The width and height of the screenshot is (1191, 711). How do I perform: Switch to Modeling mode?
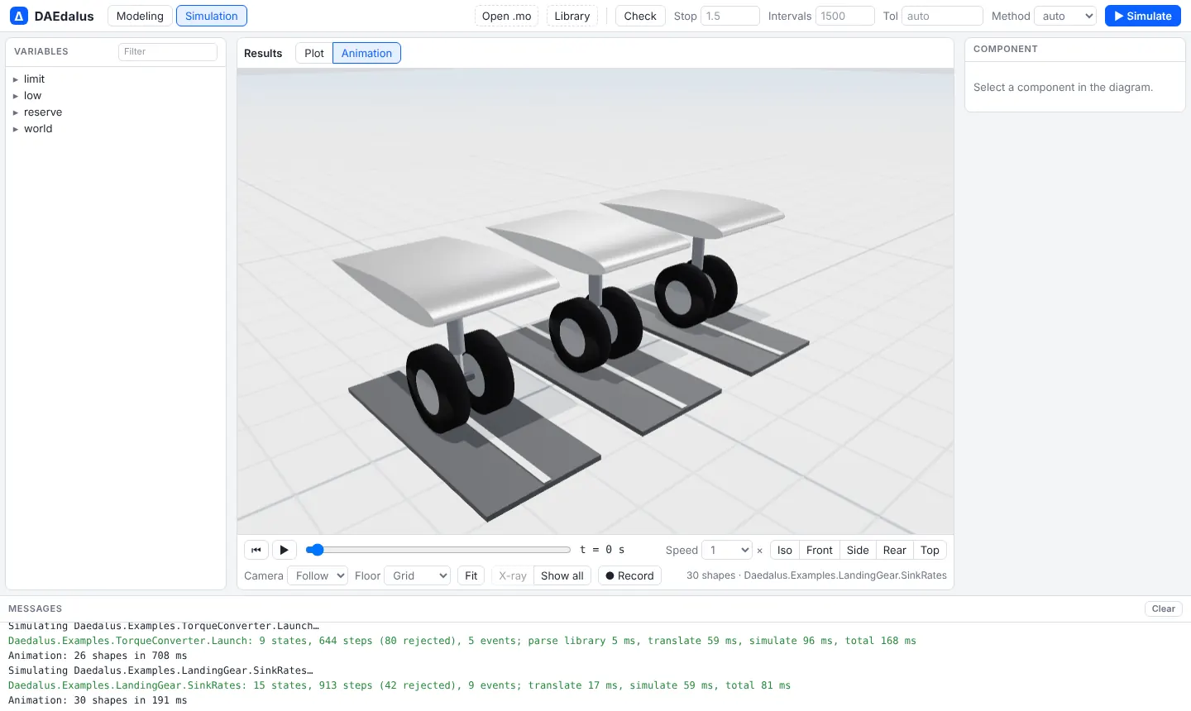140,16
